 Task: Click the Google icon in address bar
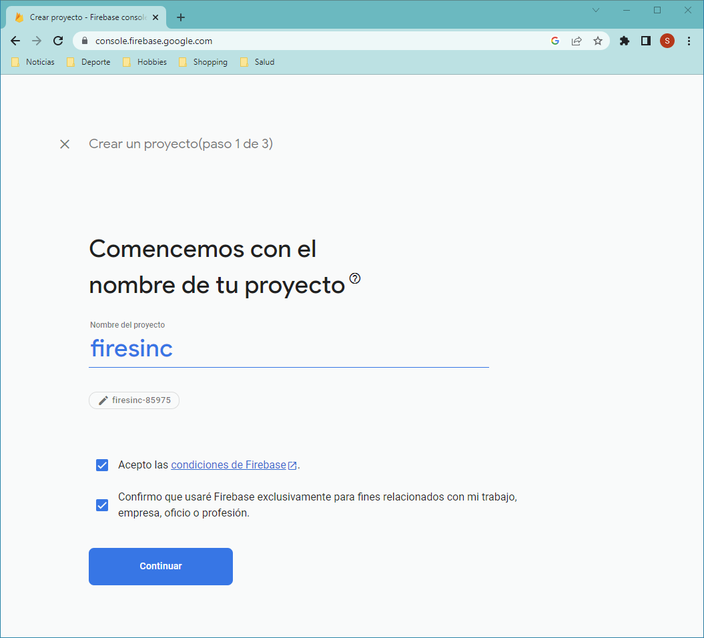[x=555, y=41]
